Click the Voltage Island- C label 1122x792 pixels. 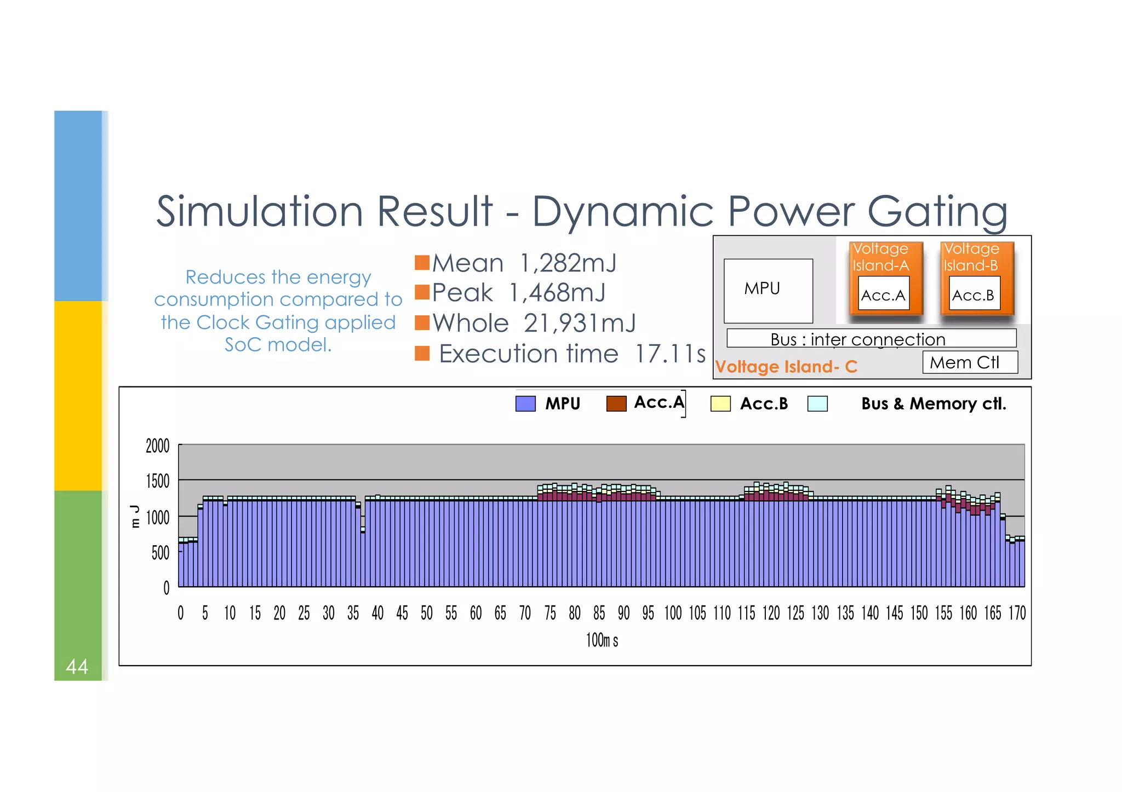[x=786, y=366]
